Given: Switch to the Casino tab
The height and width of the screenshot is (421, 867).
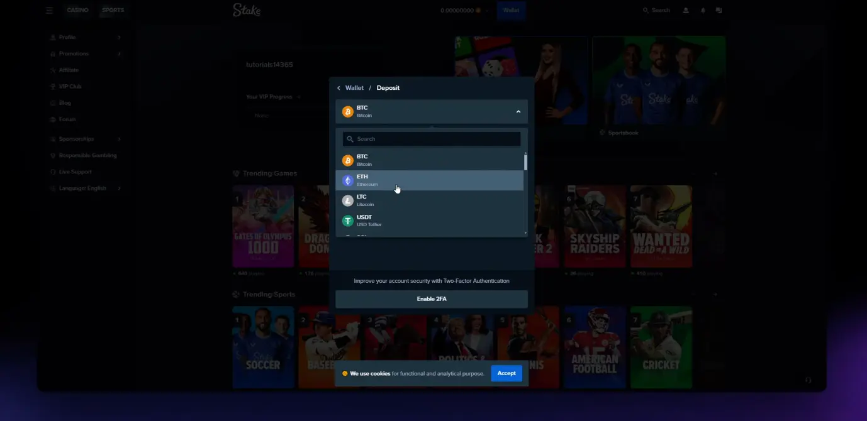Looking at the screenshot, I should 78,11.
